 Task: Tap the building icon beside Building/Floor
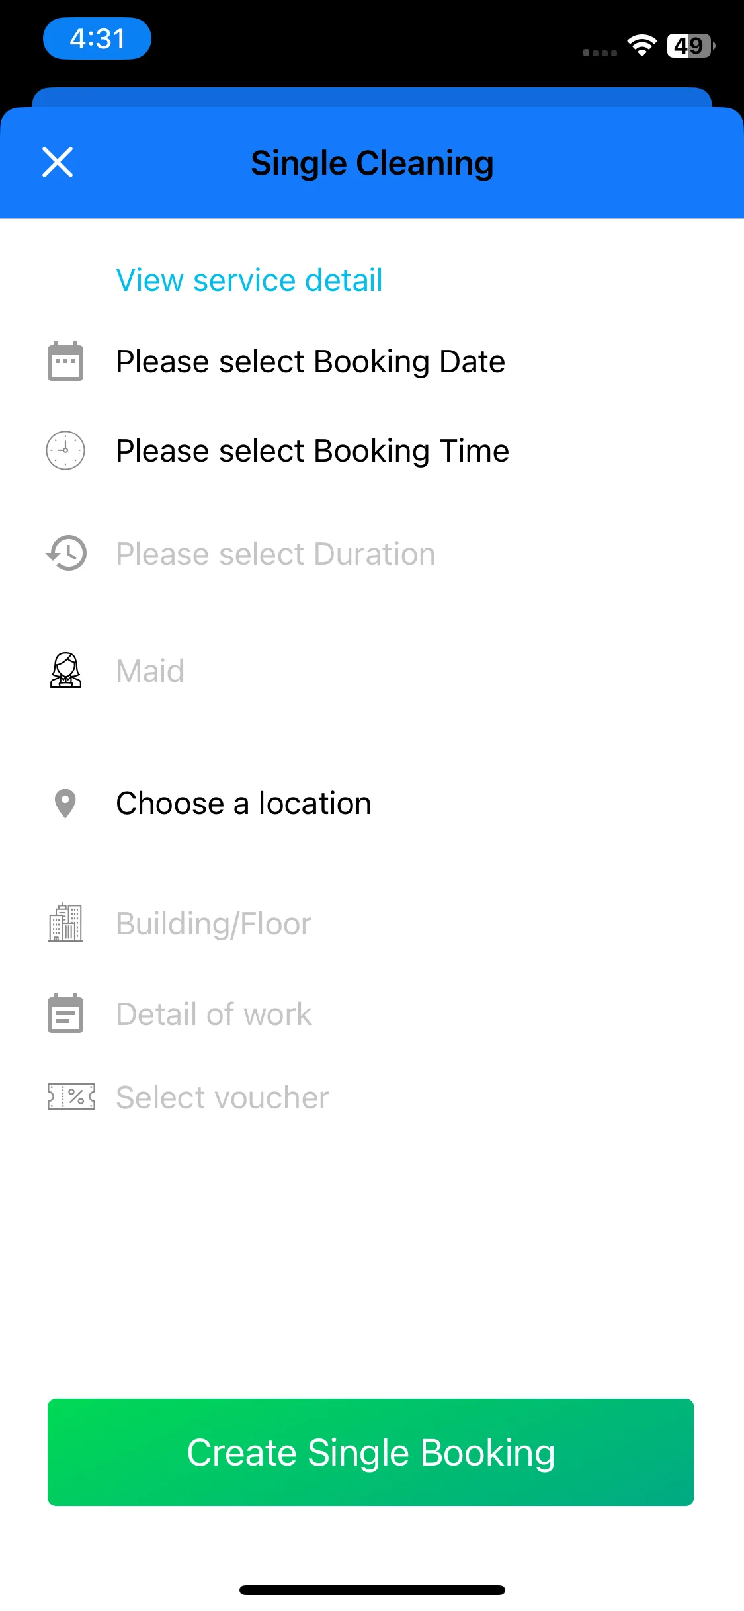(x=65, y=923)
